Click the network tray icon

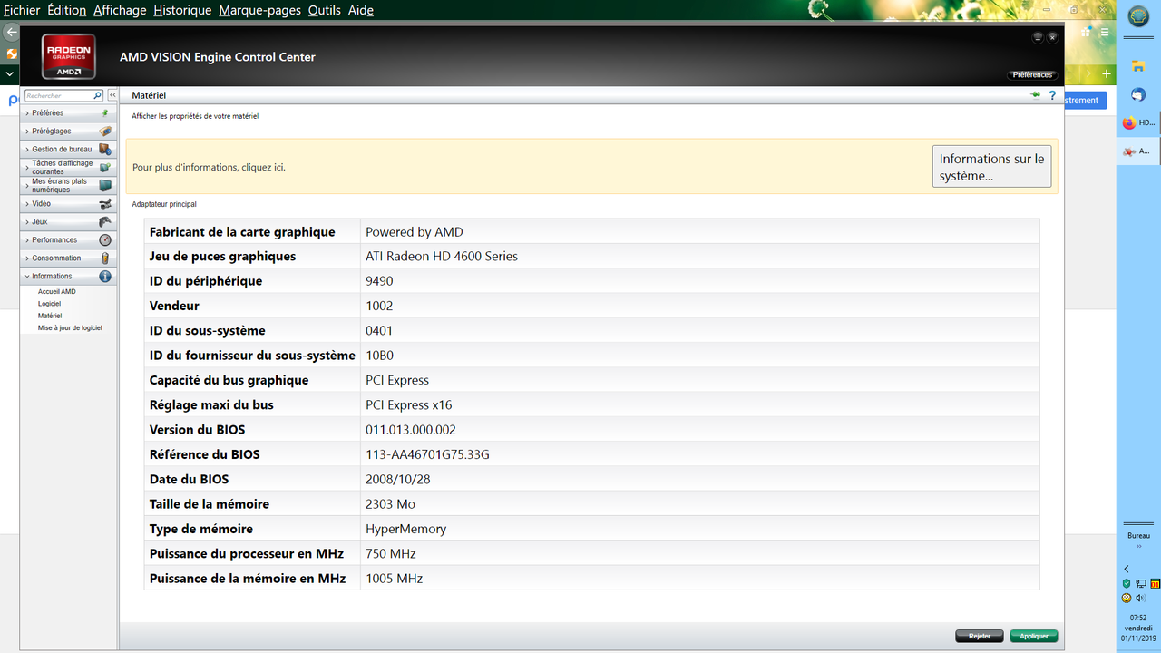[1140, 583]
